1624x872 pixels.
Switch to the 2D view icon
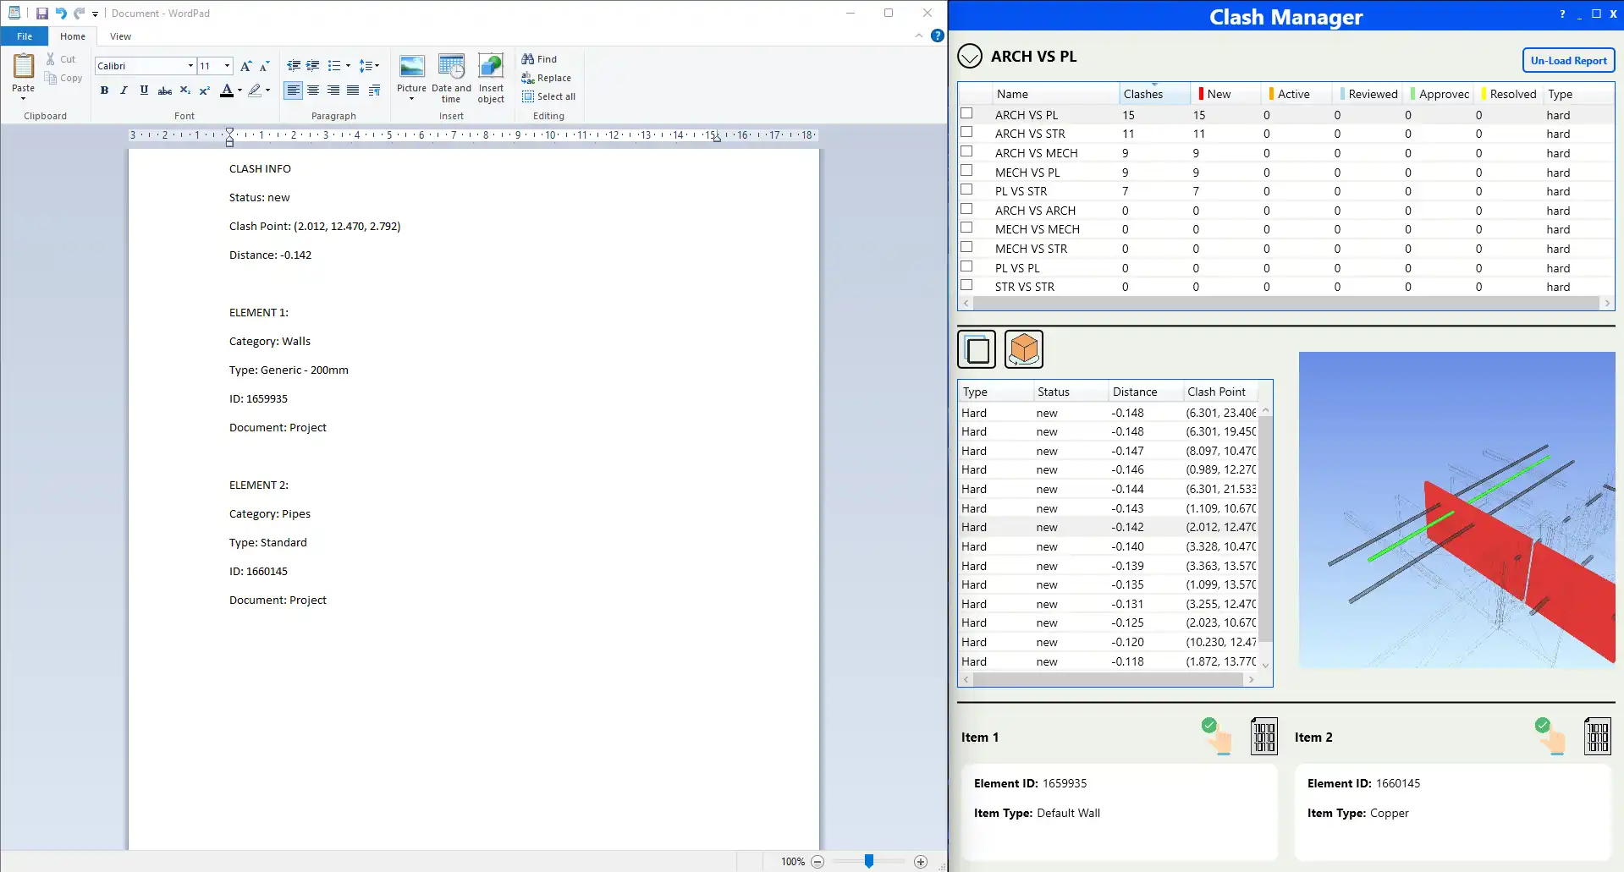976,348
